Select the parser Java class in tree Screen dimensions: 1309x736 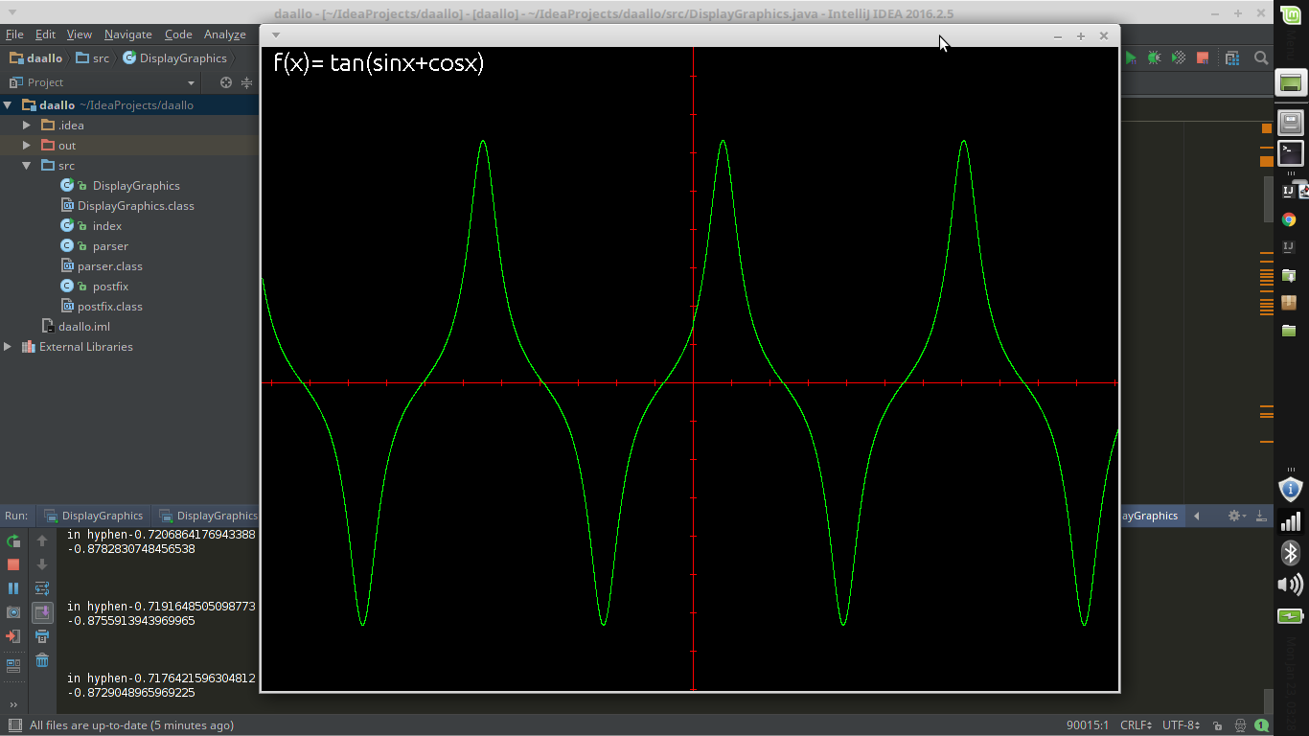point(110,246)
